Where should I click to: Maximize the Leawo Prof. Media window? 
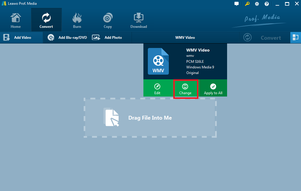[287, 4]
